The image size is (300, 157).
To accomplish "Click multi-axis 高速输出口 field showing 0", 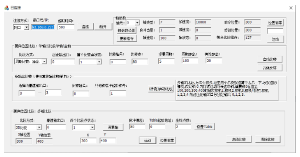I will [56, 127].
